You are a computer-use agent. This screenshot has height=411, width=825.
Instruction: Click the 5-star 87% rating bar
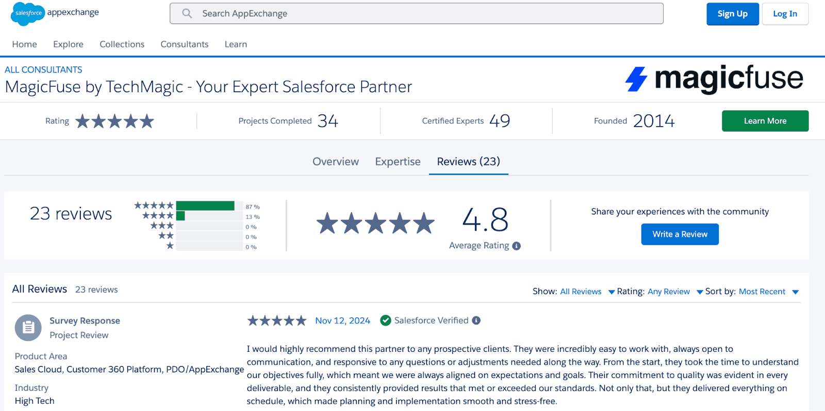[209, 206]
